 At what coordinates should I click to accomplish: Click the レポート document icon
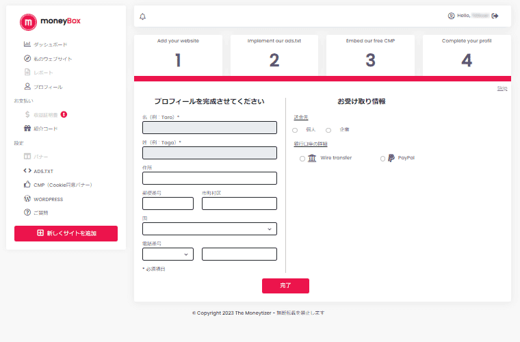point(27,72)
